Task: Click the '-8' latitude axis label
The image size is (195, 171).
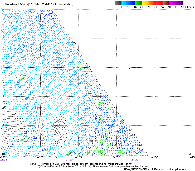Action: point(2,125)
